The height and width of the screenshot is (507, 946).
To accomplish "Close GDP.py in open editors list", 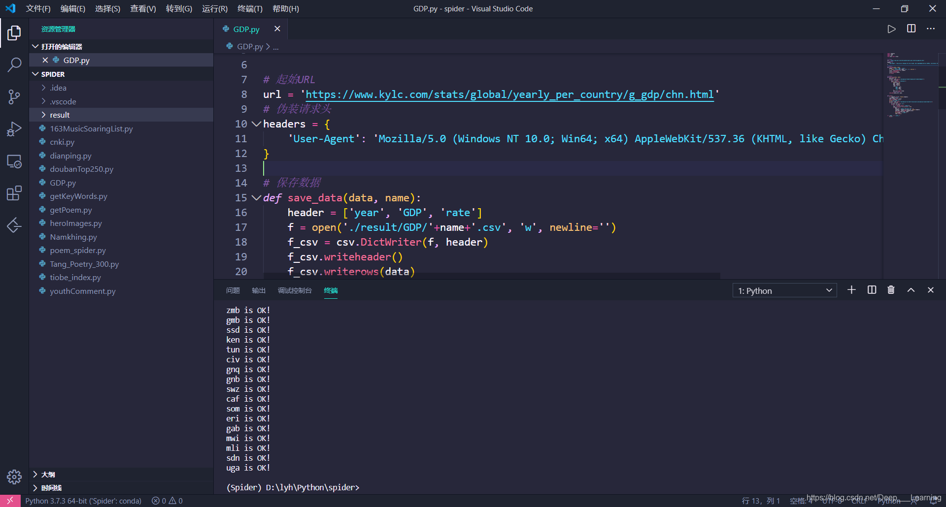I will click(x=45, y=60).
